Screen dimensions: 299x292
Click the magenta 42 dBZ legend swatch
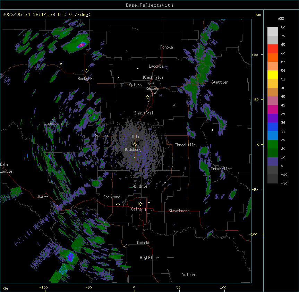[273, 109]
